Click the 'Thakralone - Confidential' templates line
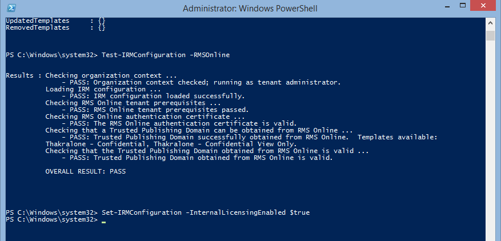This screenshot has width=501, height=241. (x=171, y=144)
